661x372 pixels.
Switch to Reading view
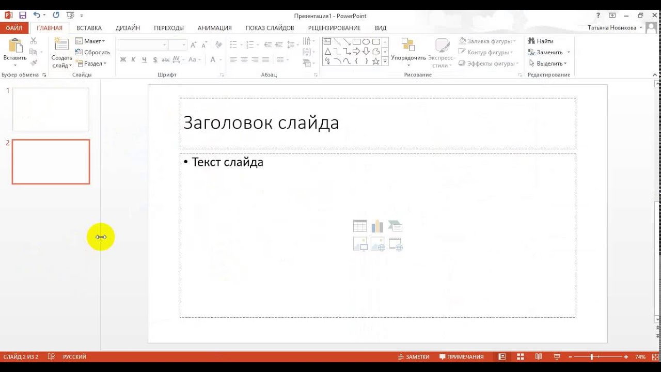point(539,357)
